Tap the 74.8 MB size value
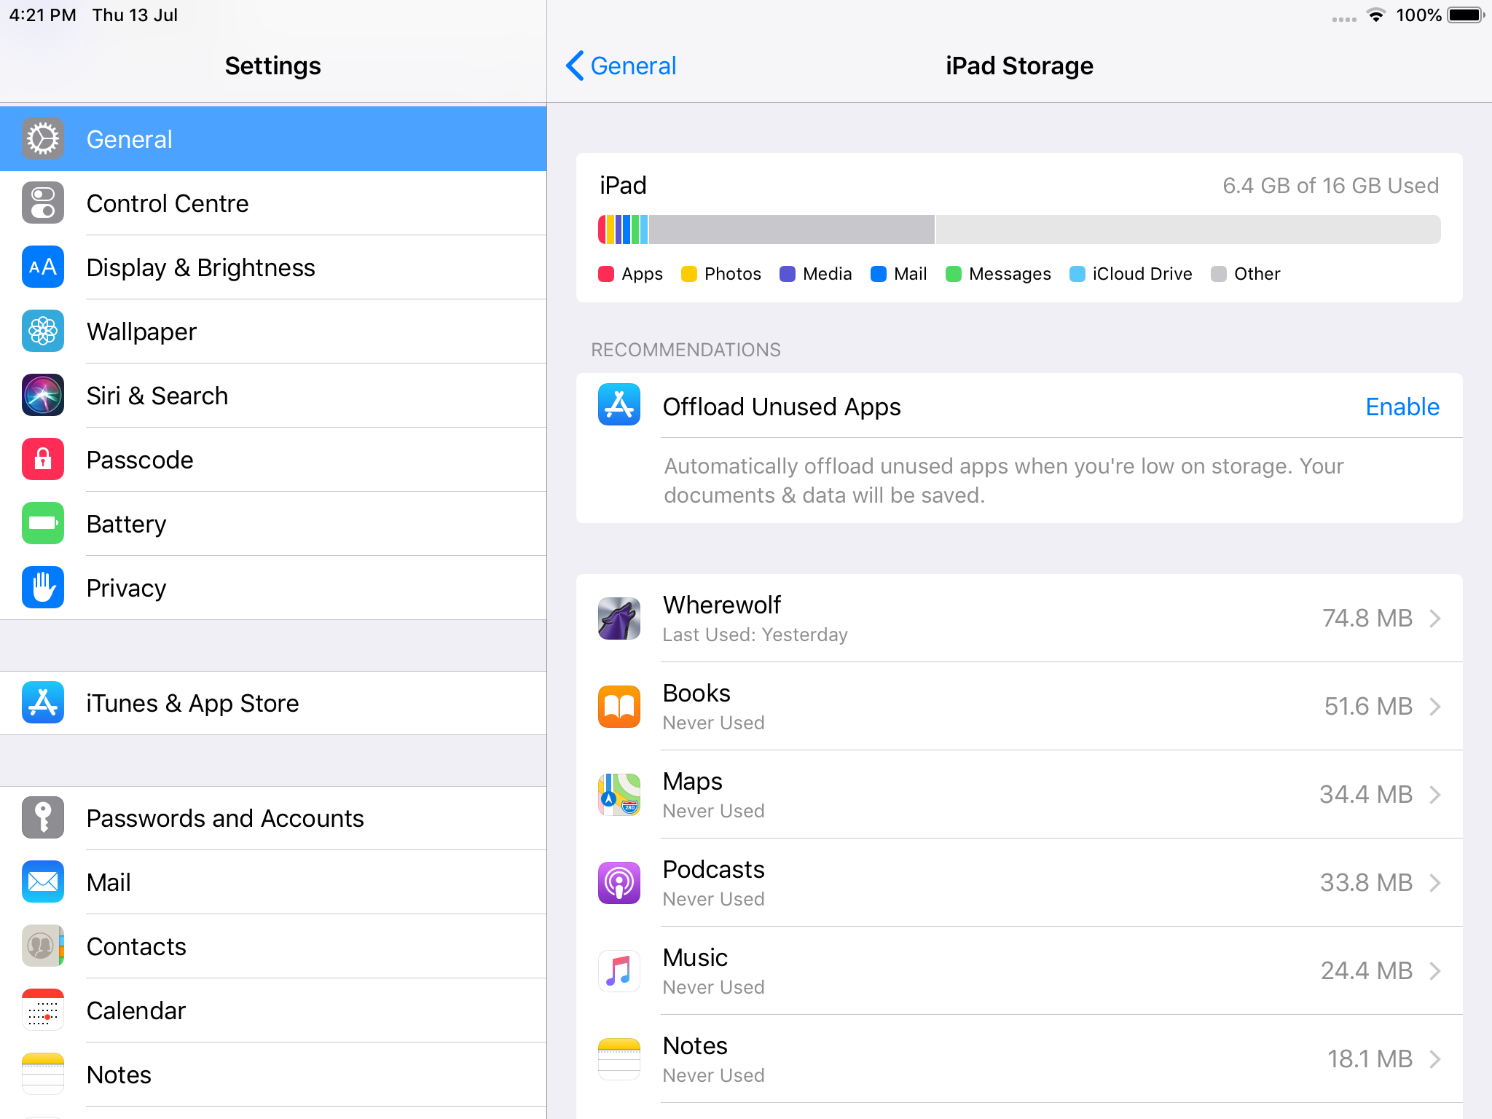This screenshot has width=1492, height=1119. tap(1367, 619)
